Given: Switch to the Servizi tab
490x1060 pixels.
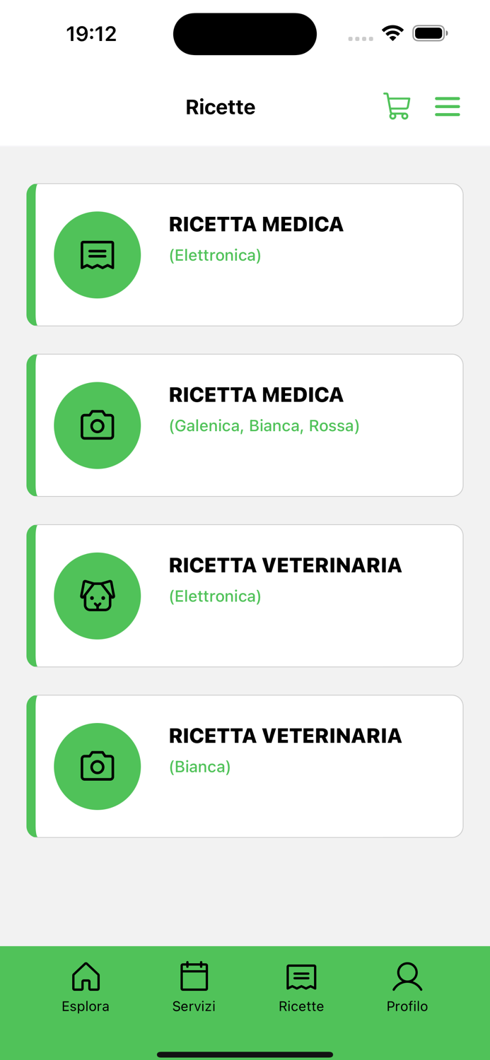Looking at the screenshot, I should pyautogui.click(x=193, y=986).
